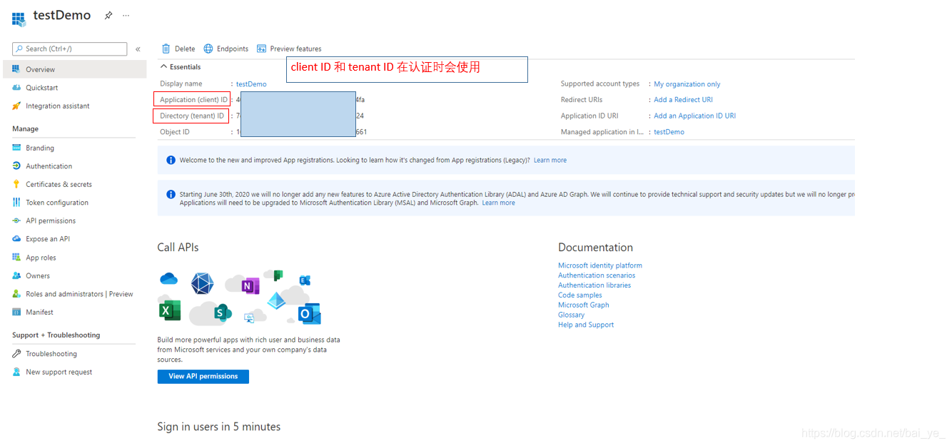Click View API permissions button
The height and width of the screenshot is (446, 952).
point(203,377)
